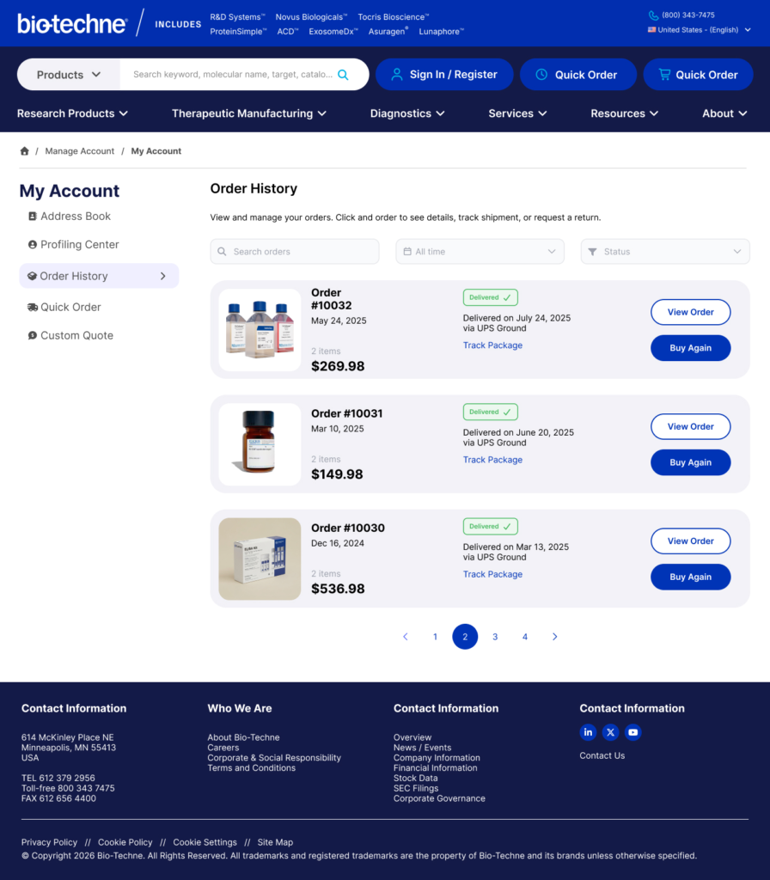Click the phone icon beside (800) 343-7475
The width and height of the screenshot is (770, 880).
click(653, 15)
